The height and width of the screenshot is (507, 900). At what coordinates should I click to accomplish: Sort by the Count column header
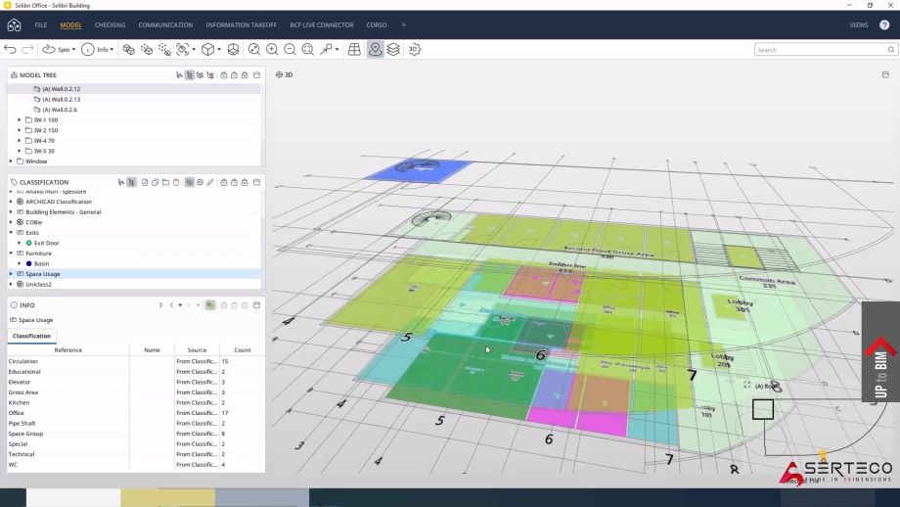click(x=243, y=350)
